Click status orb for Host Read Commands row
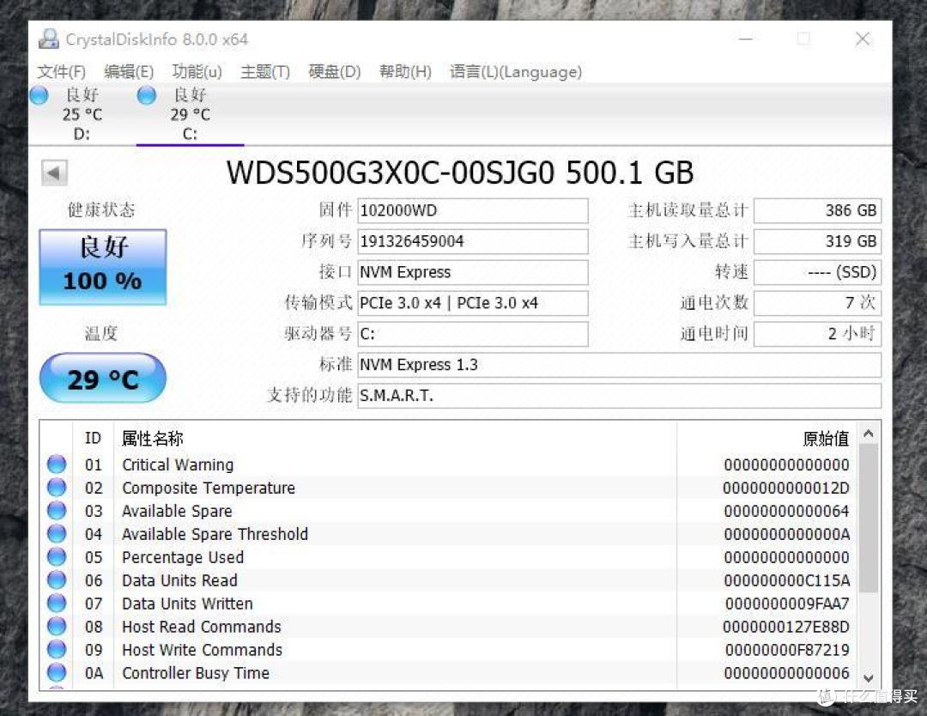The image size is (927, 716). point(57,626)
